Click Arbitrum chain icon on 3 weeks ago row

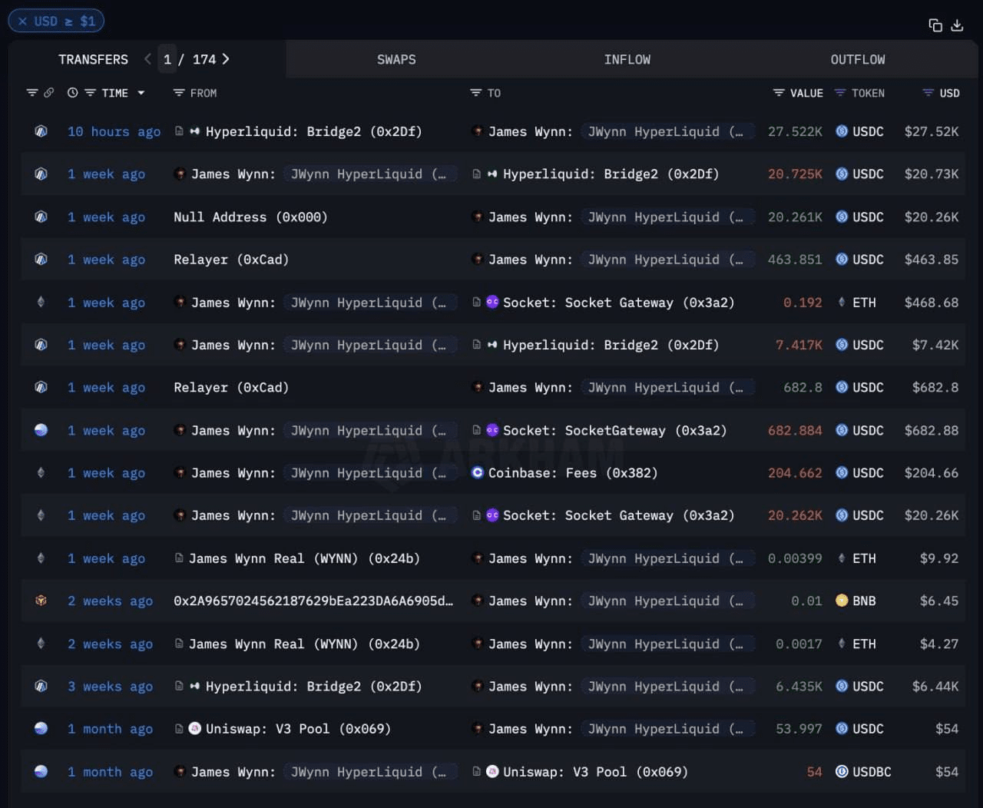(41, 687)
